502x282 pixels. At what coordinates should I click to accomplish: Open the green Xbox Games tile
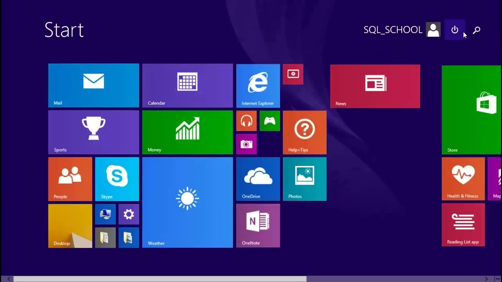[x=270, y=121]
